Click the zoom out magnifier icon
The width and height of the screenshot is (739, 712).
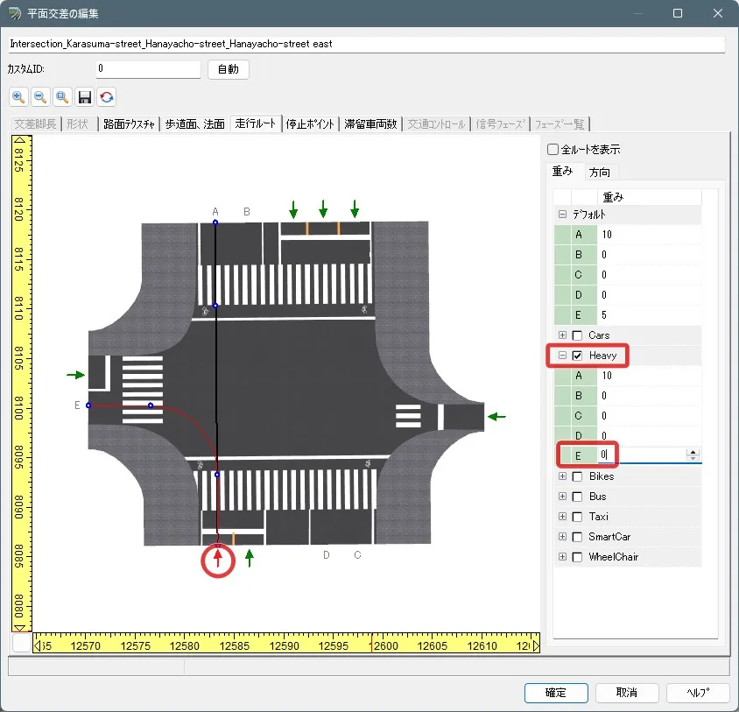click(40, 97)
